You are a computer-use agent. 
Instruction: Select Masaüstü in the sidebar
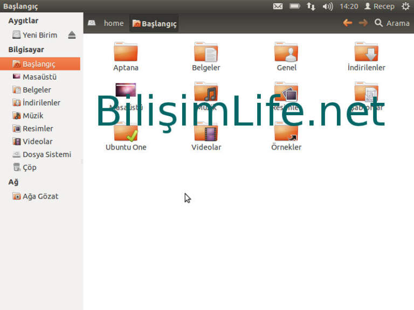coord(39,77)
